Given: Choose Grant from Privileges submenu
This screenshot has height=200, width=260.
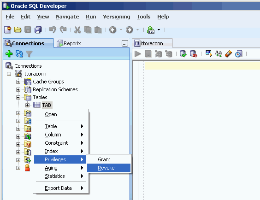Looking at the screenshot, I should [109, 159].
